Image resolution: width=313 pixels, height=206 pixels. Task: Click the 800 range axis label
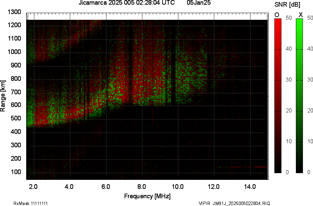click(16, 79)
